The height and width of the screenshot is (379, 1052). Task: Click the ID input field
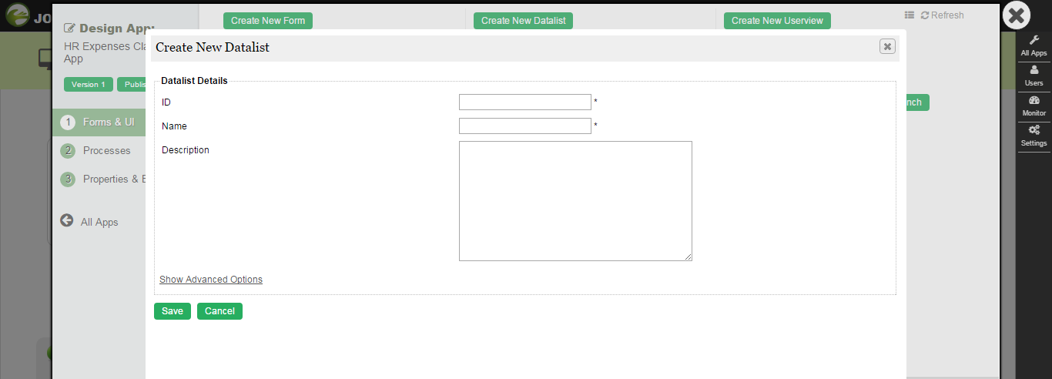click(525, 102)
